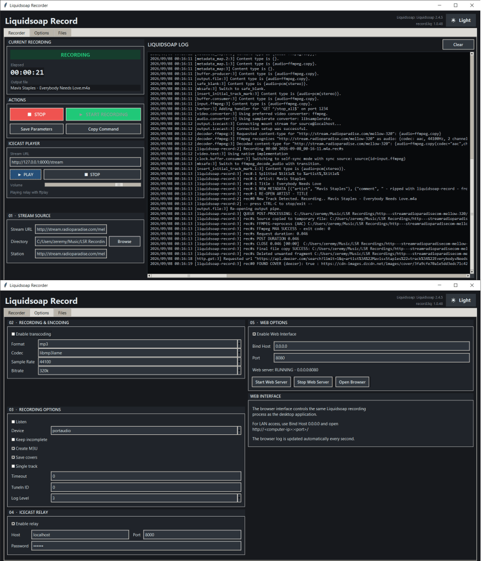Start the web server
Image resolution: width=482 pixels, height=561 pixels.
tap(271, 382)
